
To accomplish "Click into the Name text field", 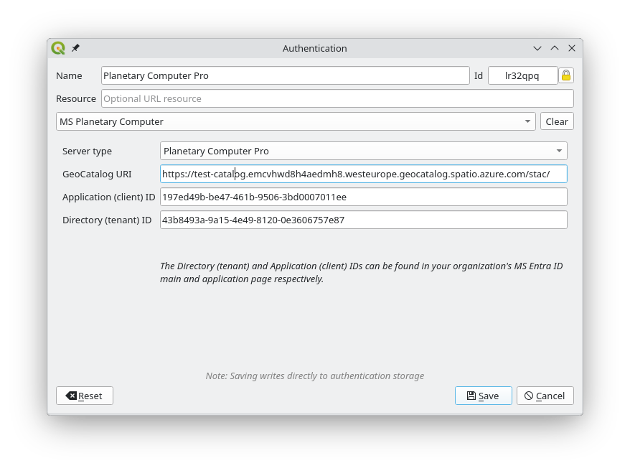I will 285,75.
